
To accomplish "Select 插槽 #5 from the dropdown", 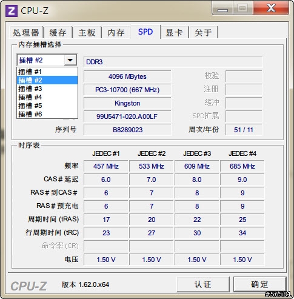I will pyautogui.click(x=47, y=106).
